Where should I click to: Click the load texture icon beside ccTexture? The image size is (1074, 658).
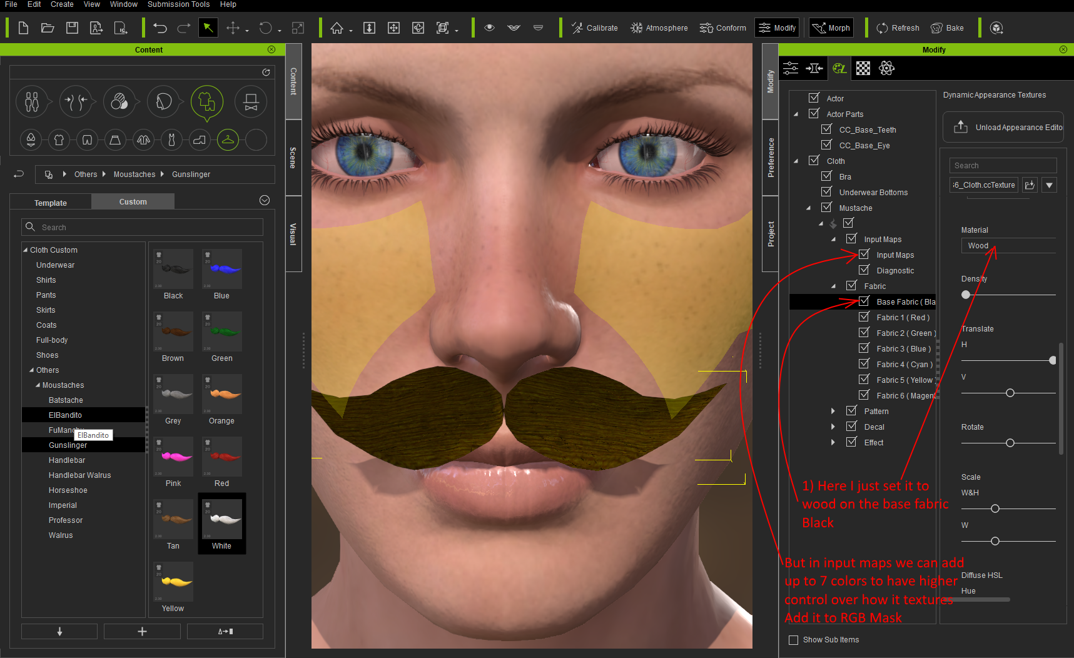1030,185
